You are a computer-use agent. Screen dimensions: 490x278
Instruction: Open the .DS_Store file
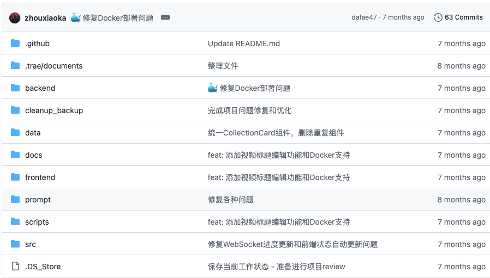coord(43,267)
